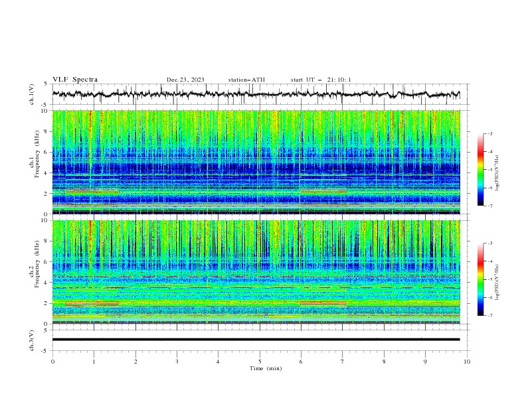Select the "Time (min)" axis title

pos(266,368)
